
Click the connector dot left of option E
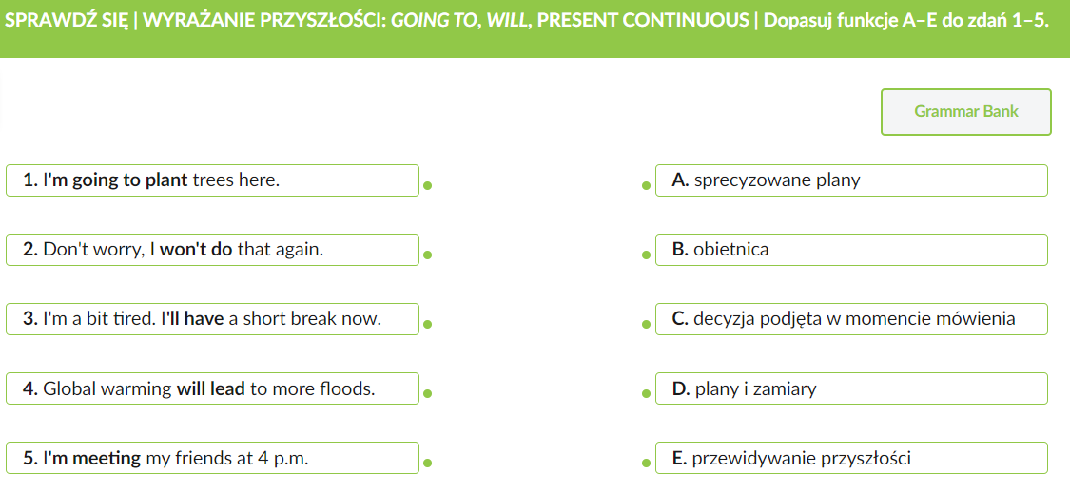647,464
